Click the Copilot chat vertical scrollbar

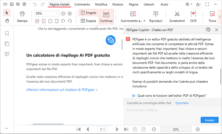click(x=221, y=76)
